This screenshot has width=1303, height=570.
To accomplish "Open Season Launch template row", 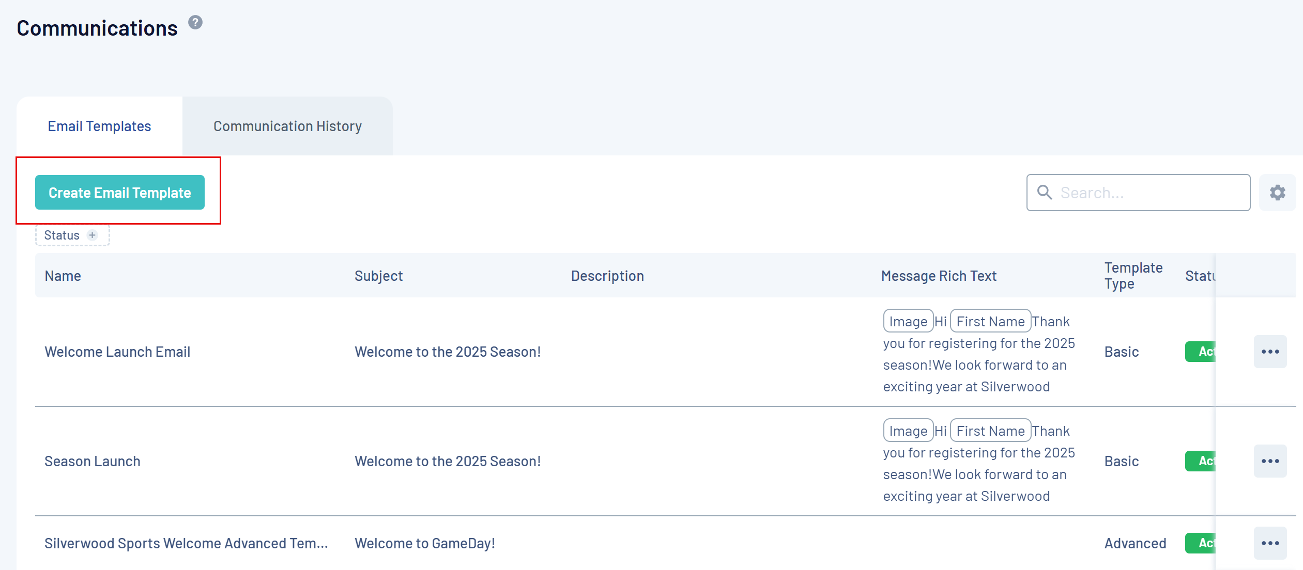I will (93, 461).
